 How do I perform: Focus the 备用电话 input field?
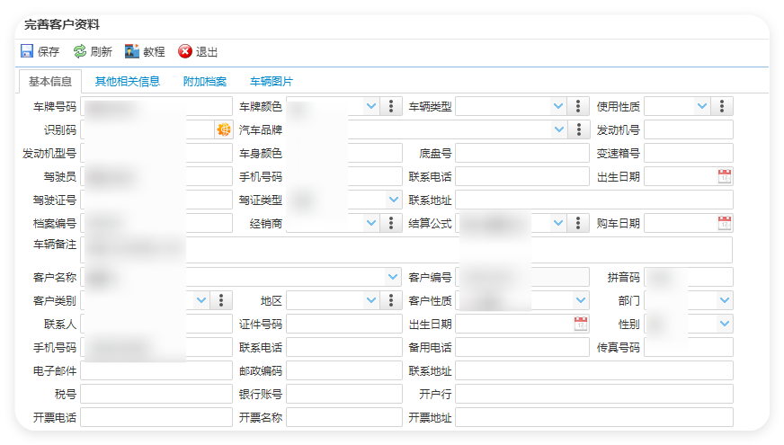pos(522,347)
